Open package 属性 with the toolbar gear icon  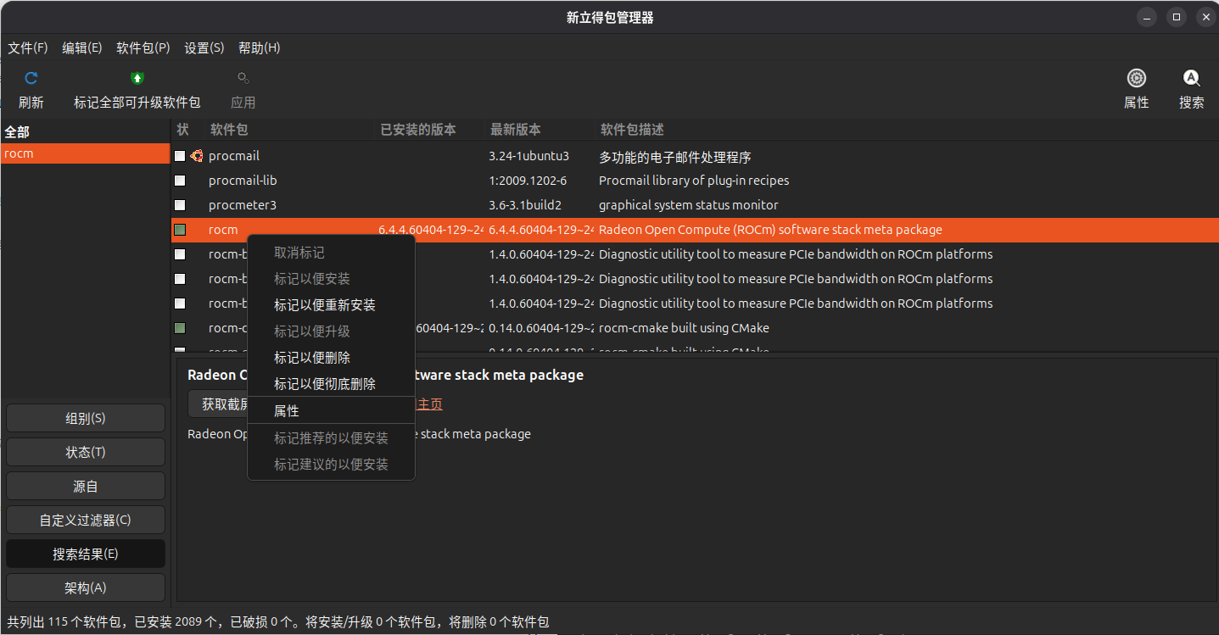(1136, 78)
